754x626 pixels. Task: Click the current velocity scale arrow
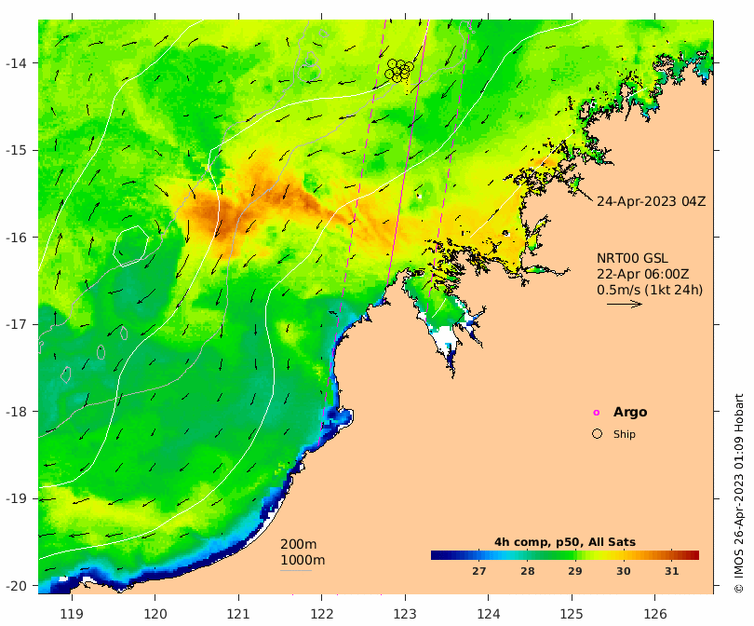625,304
